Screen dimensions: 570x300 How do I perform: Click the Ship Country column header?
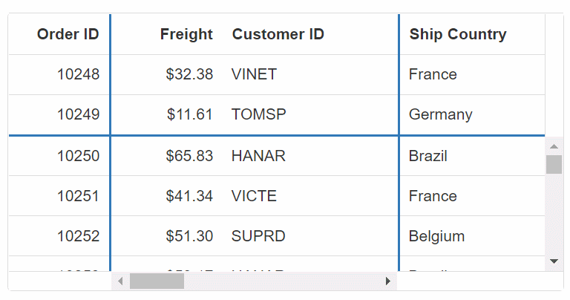click(458, 34)
